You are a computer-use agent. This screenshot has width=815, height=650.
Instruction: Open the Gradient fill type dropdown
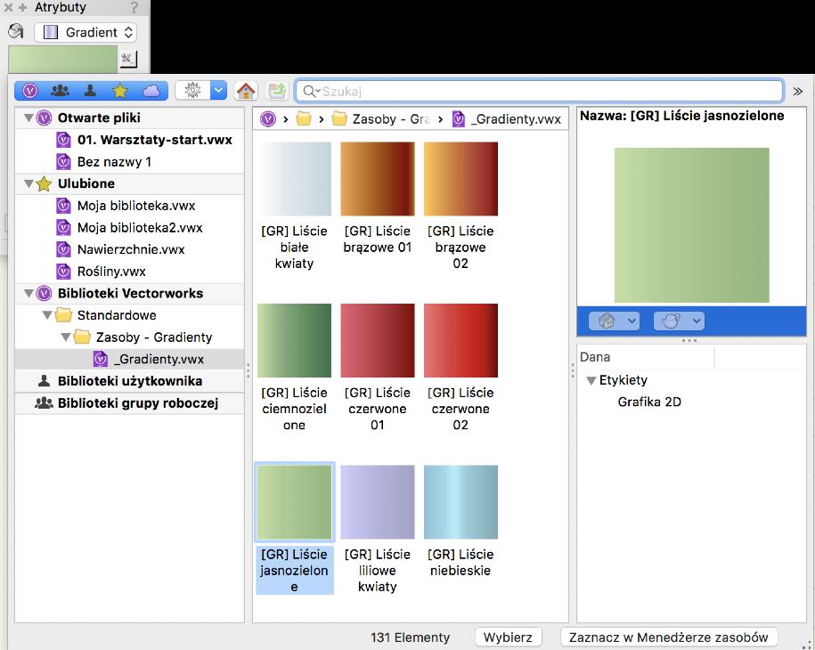pos(86,32)
